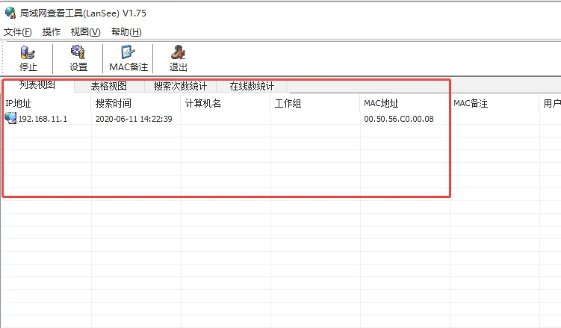Click the search time 2020-06-11 14:22:39

pyautogui.click(x=134, y=119)
